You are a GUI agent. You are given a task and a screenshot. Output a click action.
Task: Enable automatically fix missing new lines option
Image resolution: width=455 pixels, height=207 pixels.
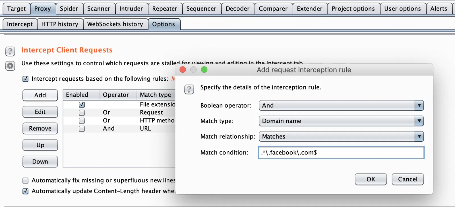click(x=26, y=181)
